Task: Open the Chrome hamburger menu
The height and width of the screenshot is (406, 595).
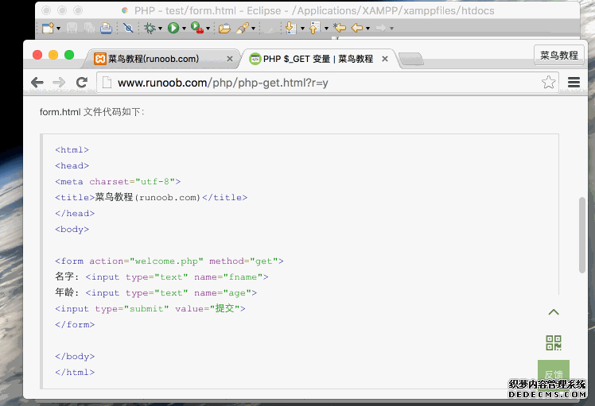Action: pos(574,83)
